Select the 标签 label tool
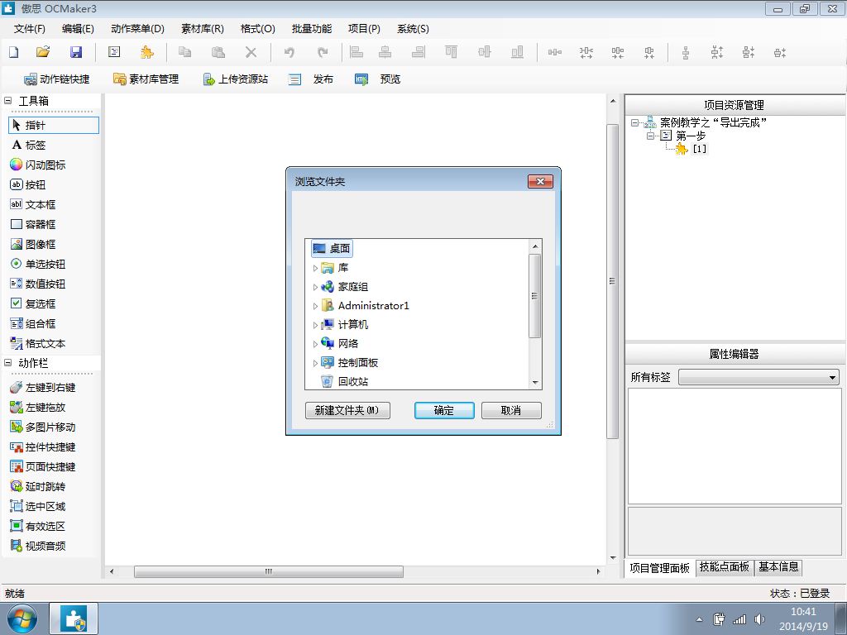 coord(29,145)
